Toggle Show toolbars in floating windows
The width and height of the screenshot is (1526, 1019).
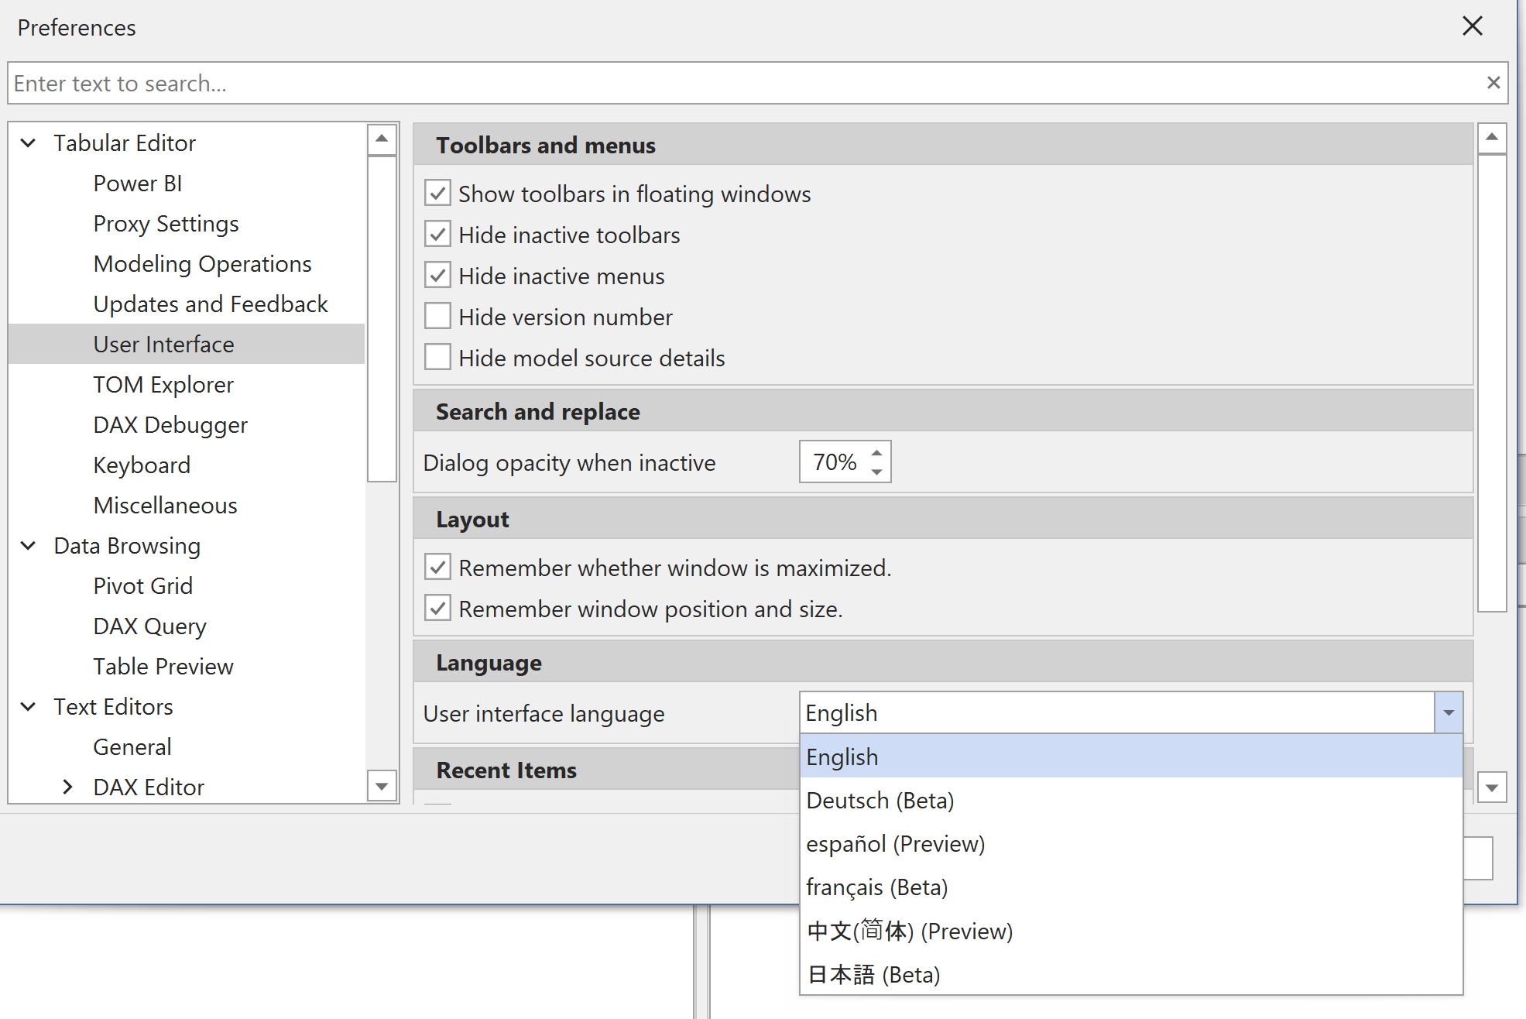point(438,194)
